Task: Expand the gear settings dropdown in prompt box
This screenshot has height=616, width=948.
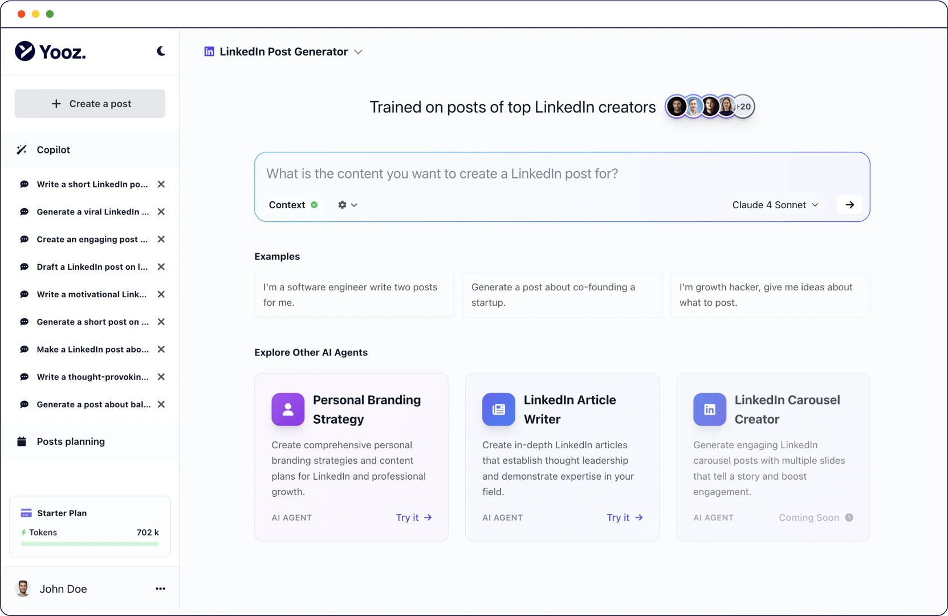Action: (347, 205)
